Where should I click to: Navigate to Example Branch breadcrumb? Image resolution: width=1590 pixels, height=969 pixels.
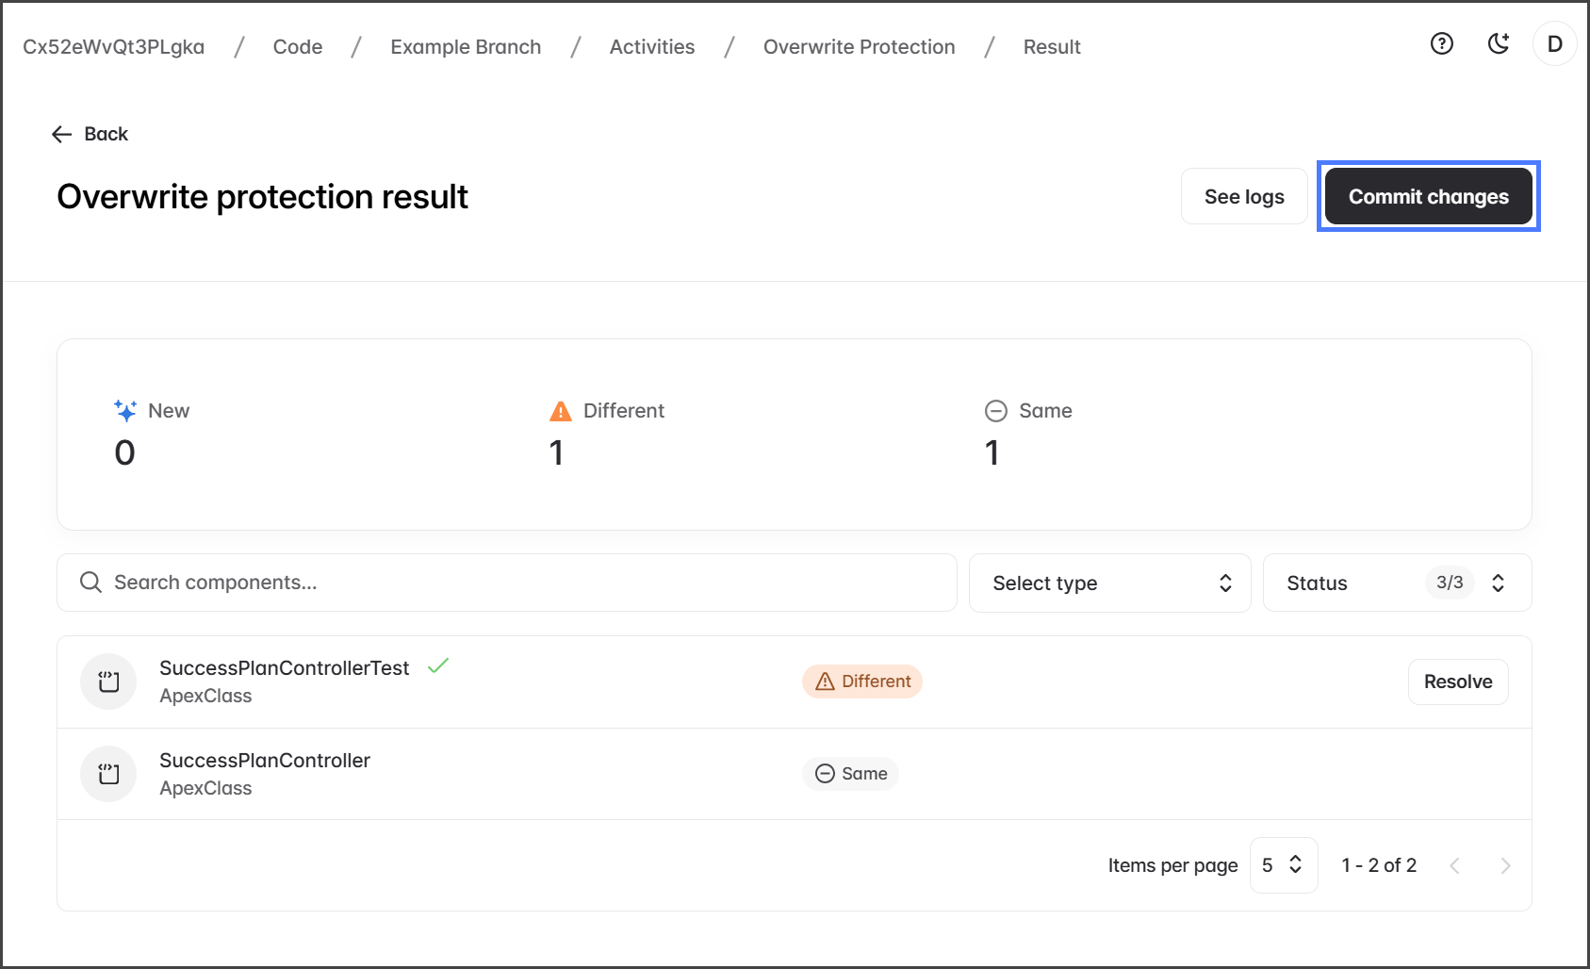pos(466,47)
